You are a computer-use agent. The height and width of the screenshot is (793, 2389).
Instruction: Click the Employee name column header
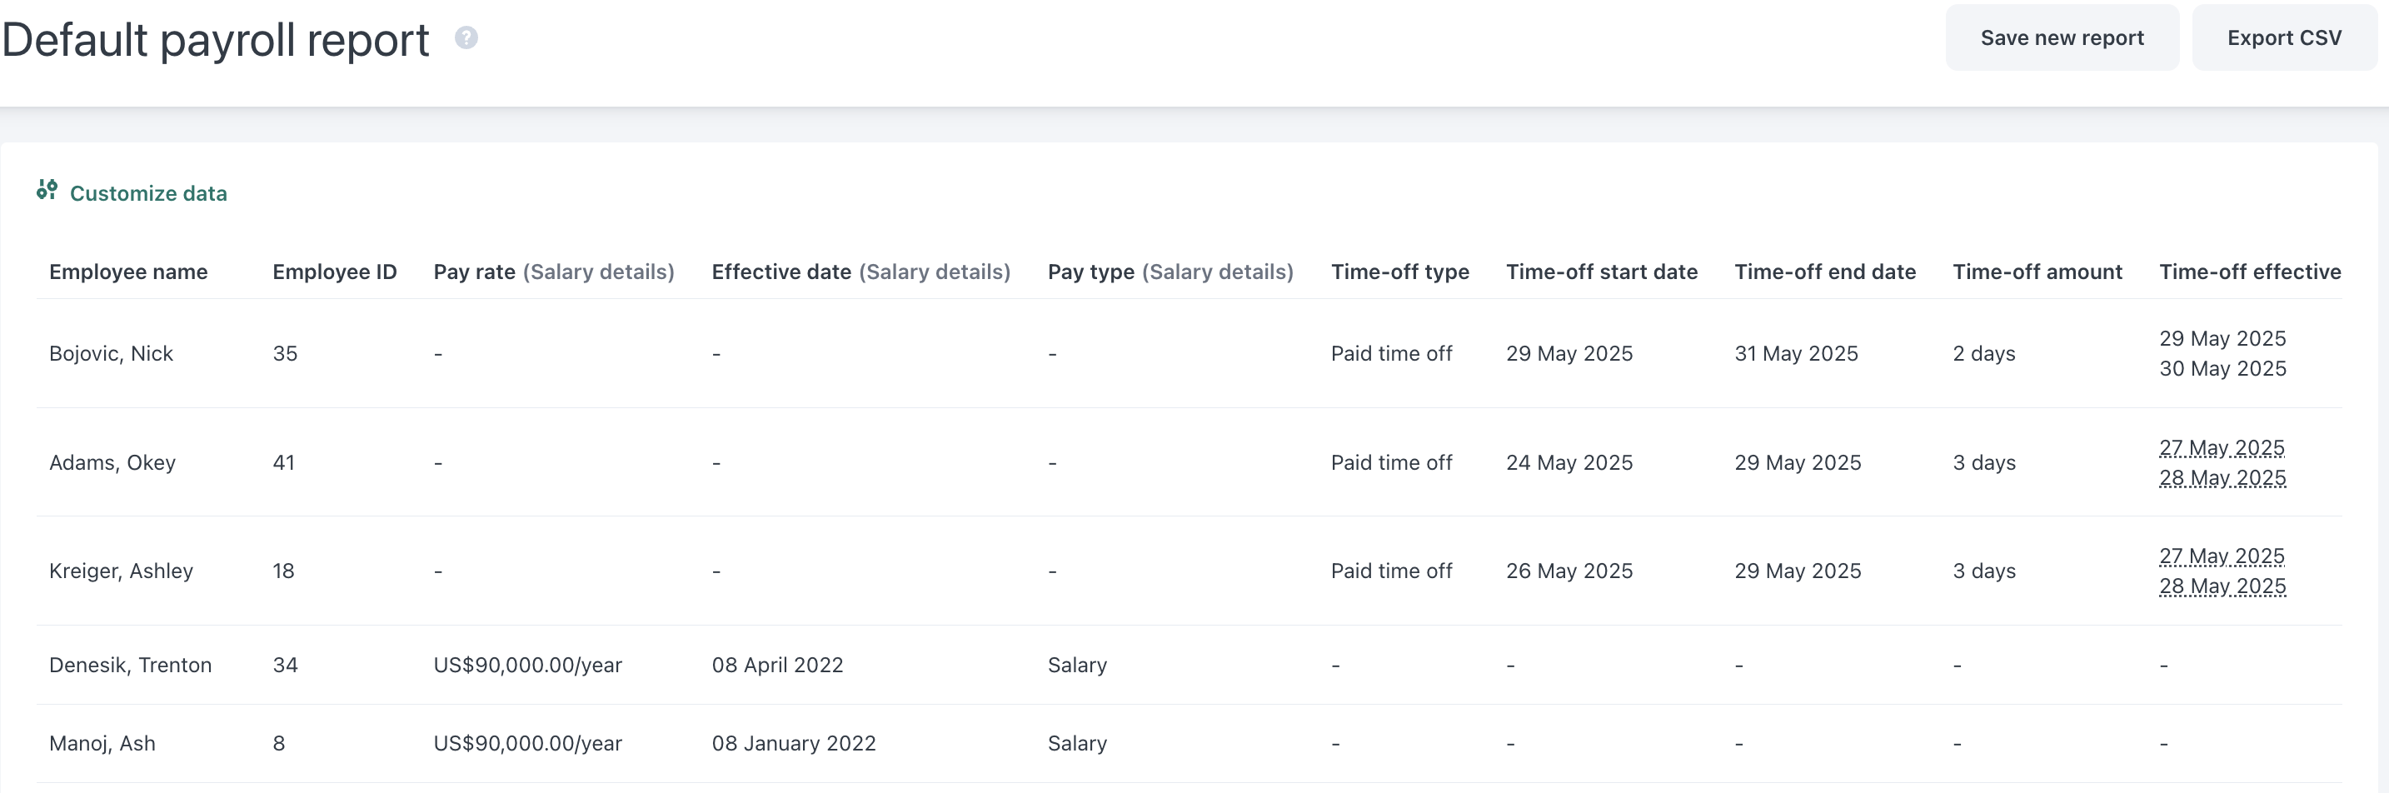128,272
